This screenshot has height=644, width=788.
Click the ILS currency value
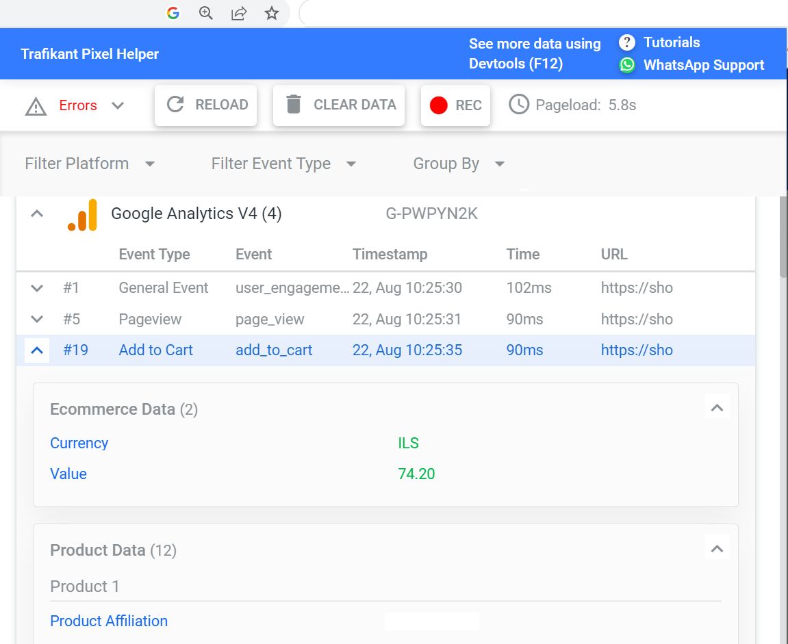coord(408,443)
